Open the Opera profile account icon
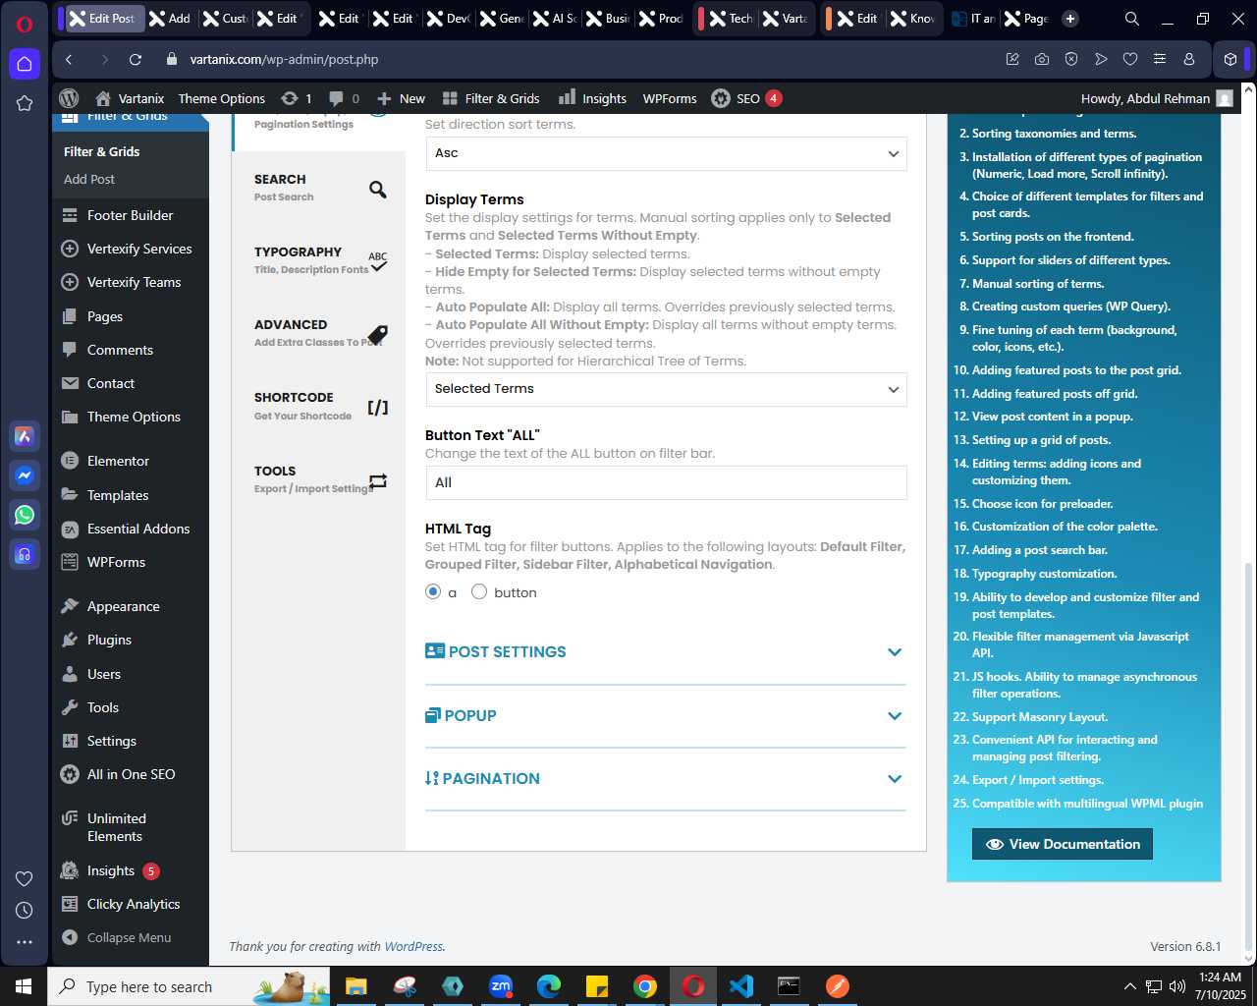1257x1006 pixels. click(x=1189, y=59)
